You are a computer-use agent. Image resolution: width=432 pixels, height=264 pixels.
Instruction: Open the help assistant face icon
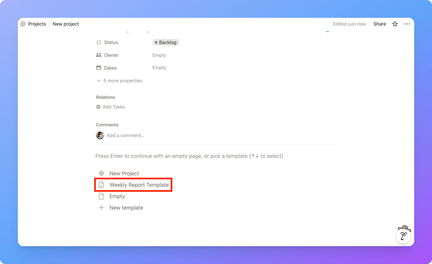[403, 235]
